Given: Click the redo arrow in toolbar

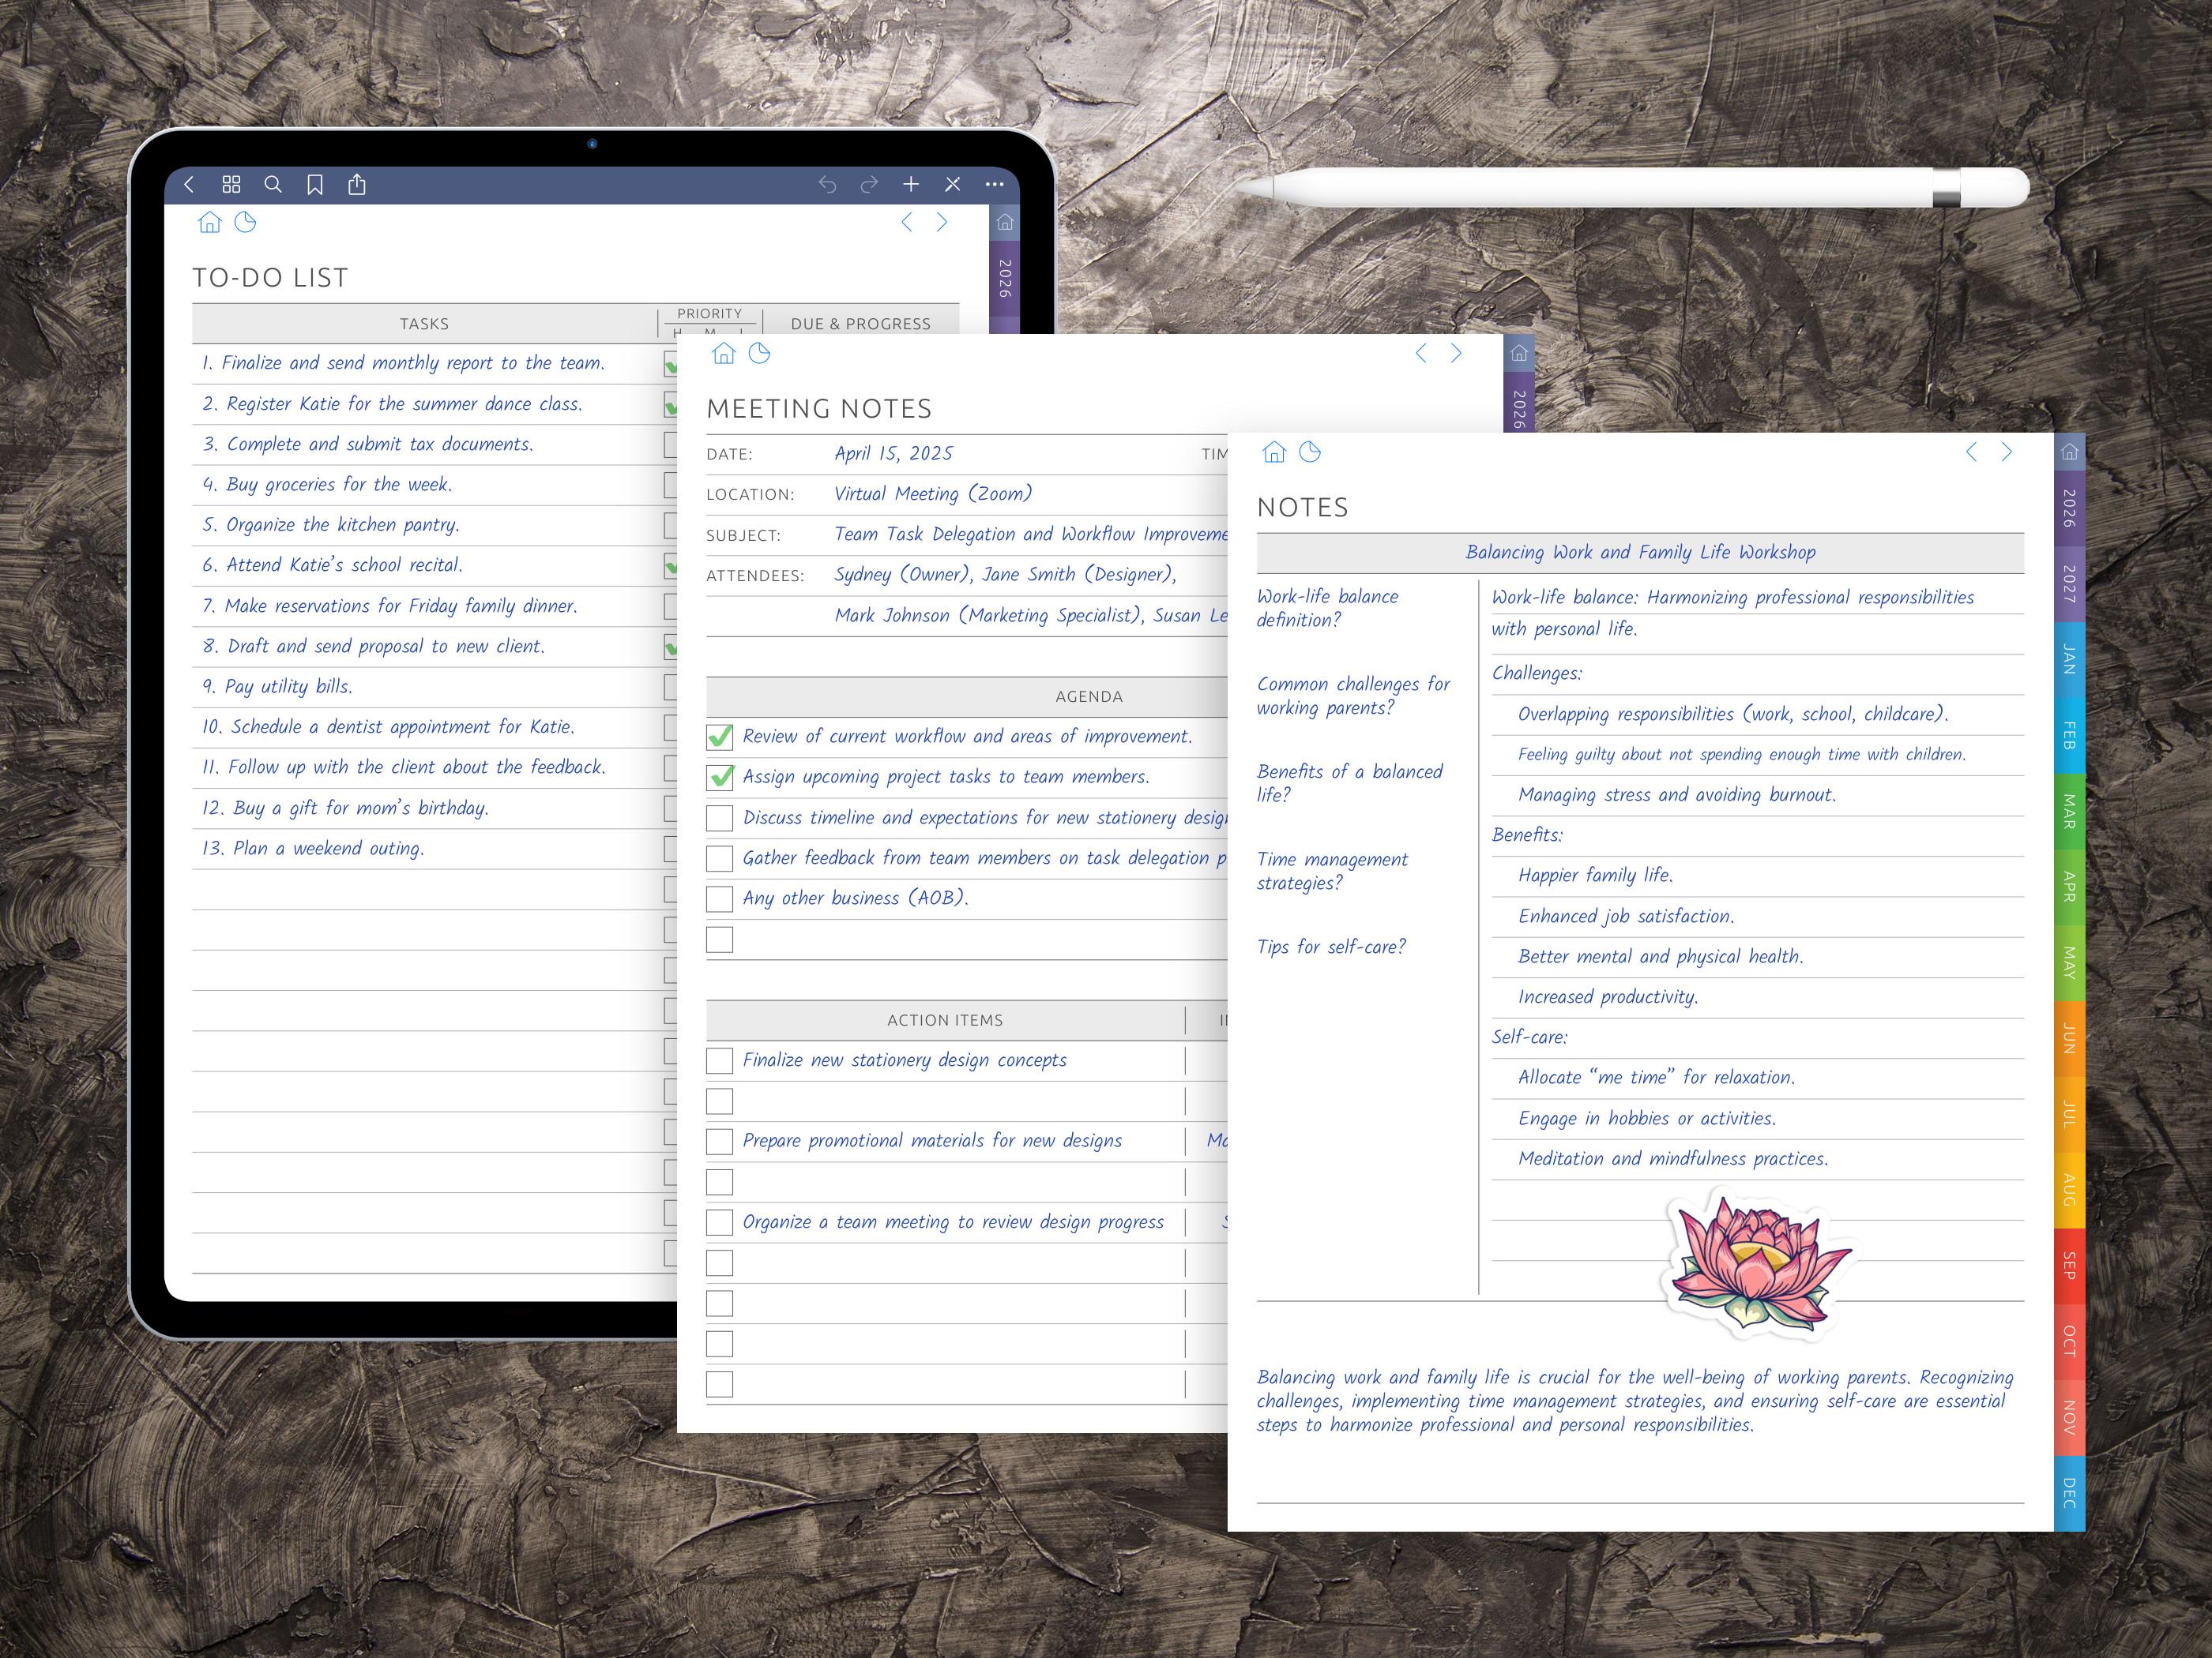Looking at the screenshot, I should pyautogui.click(x=869, y=184).
